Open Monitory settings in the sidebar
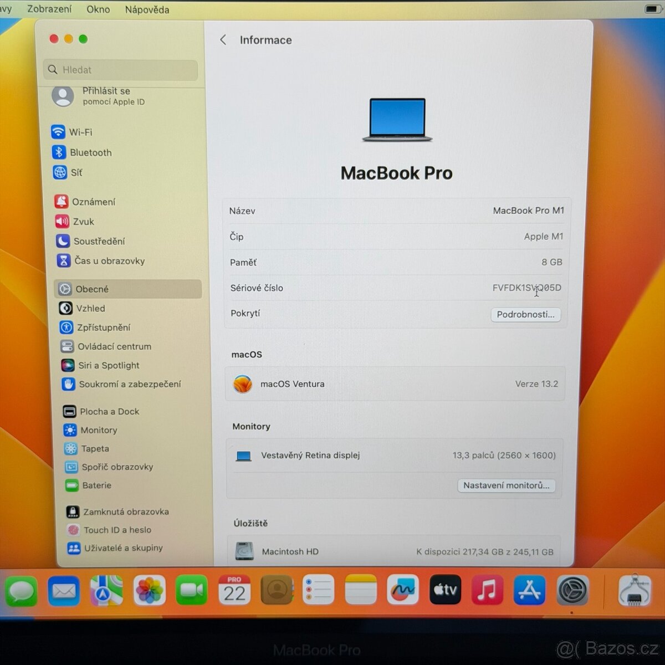Viewport: 665px width, 665px height. pyautogui.click(x=99, y=430)
